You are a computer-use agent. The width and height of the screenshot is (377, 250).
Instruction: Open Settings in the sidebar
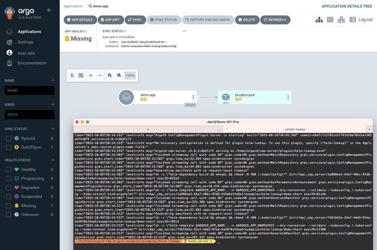[x=25, y=42]
